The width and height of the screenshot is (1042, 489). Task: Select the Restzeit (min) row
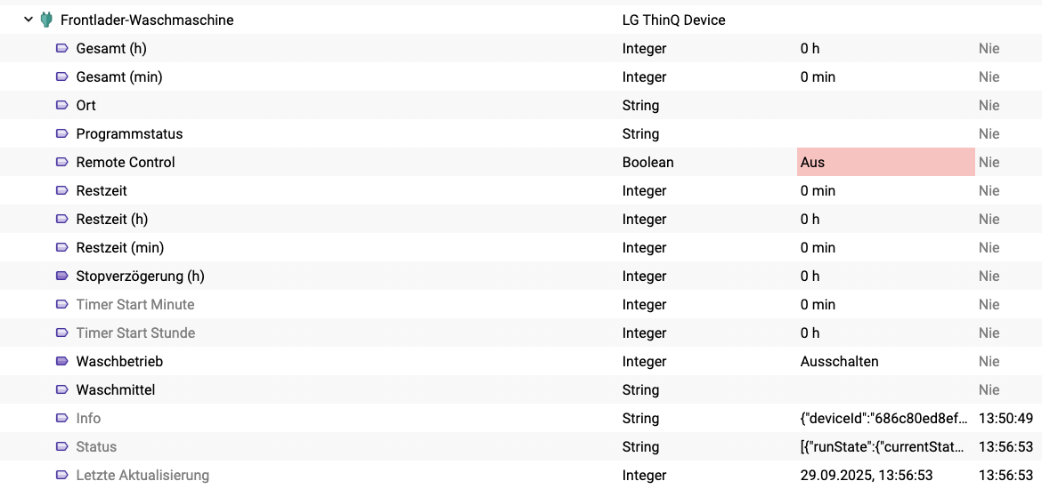(120, 248)
